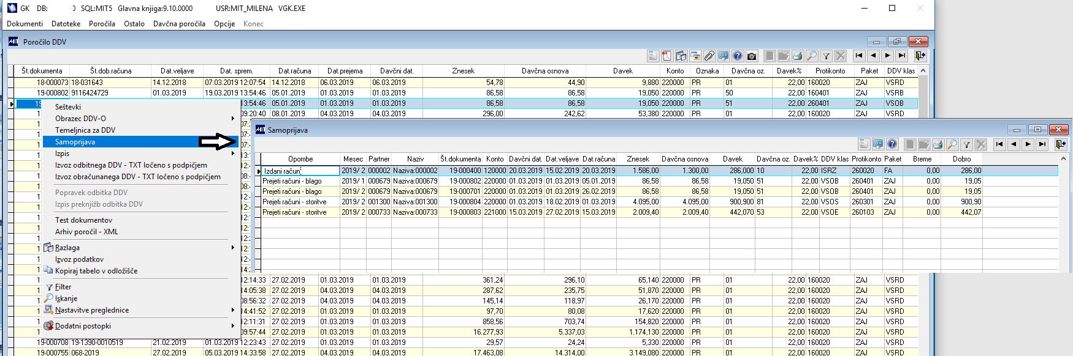
Task: Click the magnifier search icon in Samoprijava window
Action: click(952, 144)
